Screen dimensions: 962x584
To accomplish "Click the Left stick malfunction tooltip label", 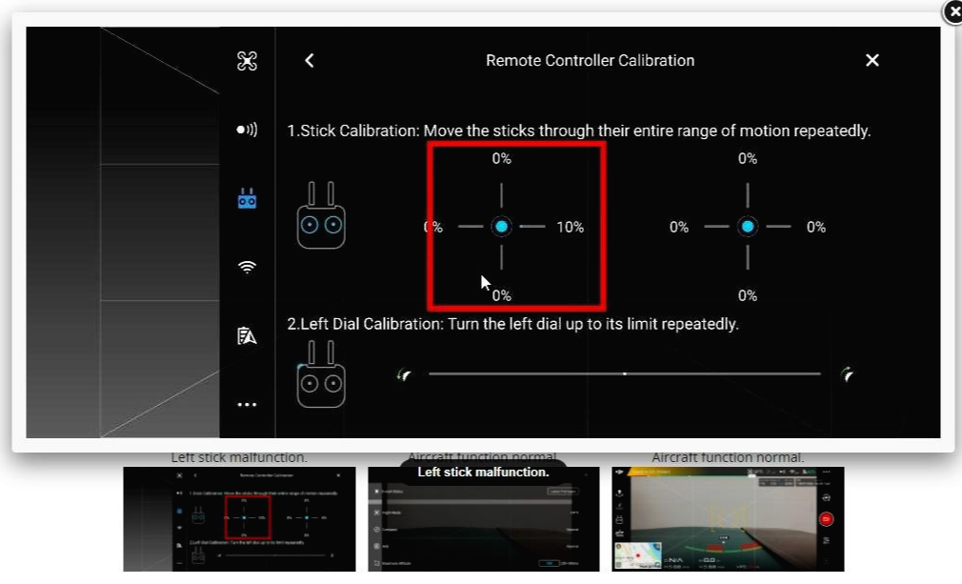I will pyautogui.click(x=484, y=472).
